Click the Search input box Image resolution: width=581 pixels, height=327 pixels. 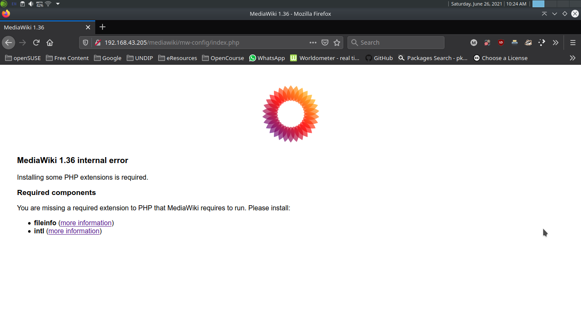click(x=396, y=43)
